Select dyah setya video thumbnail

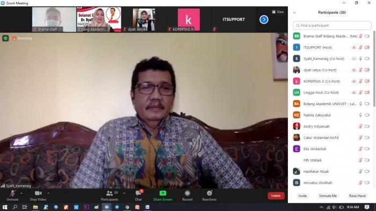[144, 20]
